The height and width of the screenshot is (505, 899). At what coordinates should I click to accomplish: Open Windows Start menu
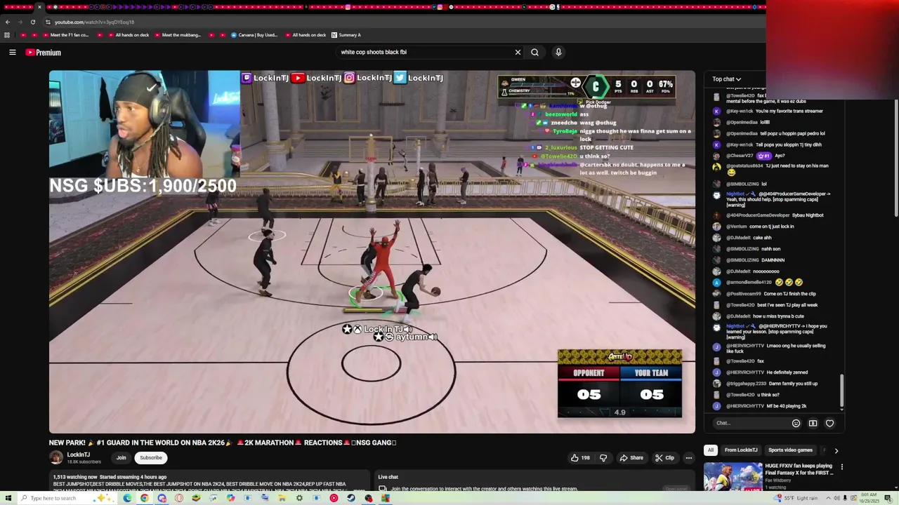[x=8, y=498]
